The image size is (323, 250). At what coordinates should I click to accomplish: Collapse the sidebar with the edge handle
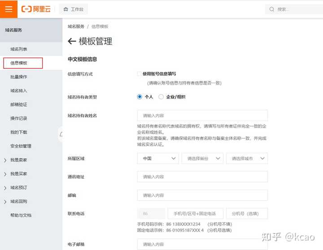click(61, 134)
